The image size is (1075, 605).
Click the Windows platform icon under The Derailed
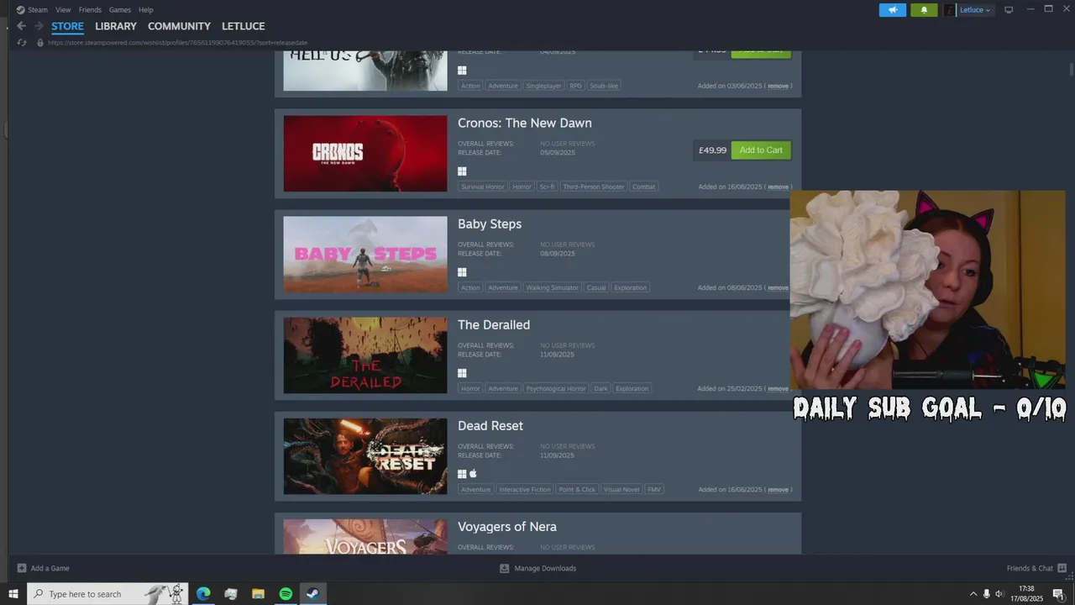(462, 373)
